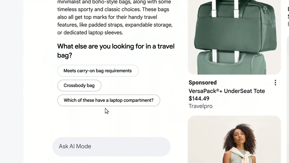Click the paragraph mentioning padded straps
The image size is (289, 163).
coord(115,17)
